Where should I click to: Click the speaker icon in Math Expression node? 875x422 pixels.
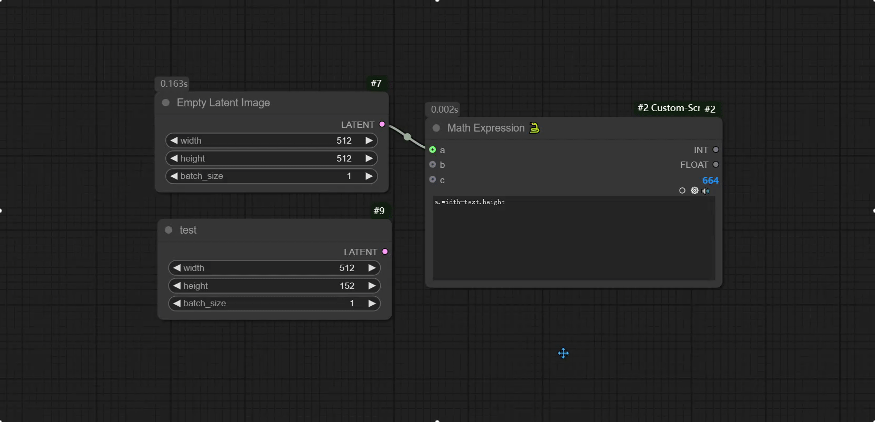pyautogui.click(x=705, y=191)
